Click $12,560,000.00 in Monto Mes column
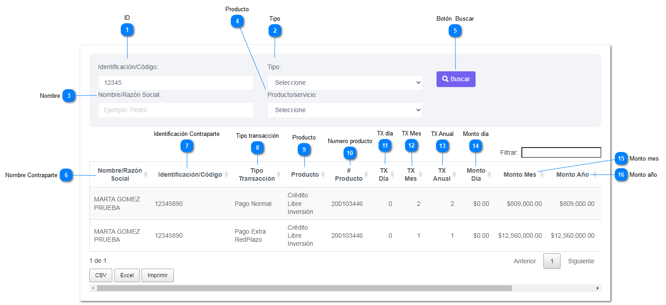Image resolution: width=666 pixels, height=305 pixels. (520, 235)
